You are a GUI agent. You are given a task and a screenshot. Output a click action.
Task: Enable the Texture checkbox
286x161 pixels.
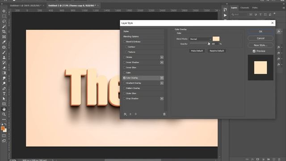tap(126, 52)
